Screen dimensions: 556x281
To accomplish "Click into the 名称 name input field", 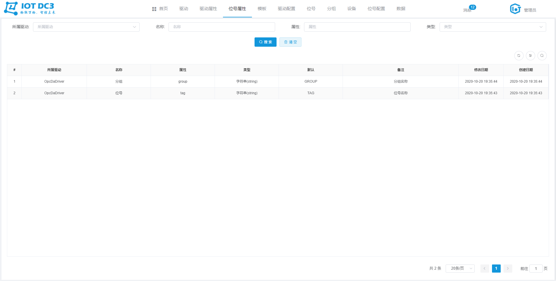I will 222,27.
